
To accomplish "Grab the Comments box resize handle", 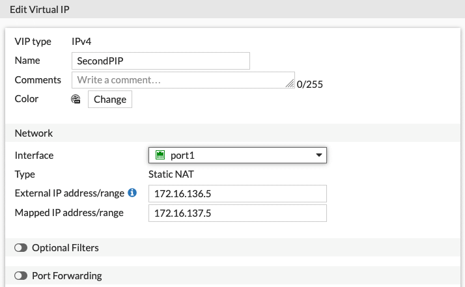I will point(290,84).
